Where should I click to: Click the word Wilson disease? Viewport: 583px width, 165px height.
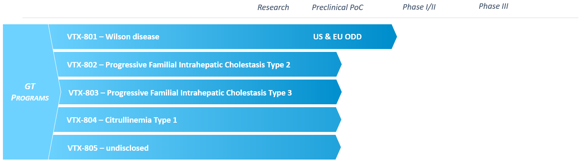click(x=132, y=37)
